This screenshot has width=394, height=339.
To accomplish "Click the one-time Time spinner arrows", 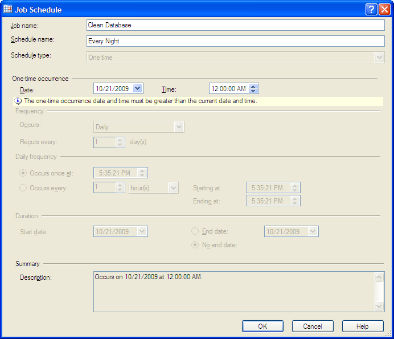I will (x=254, y=88).
